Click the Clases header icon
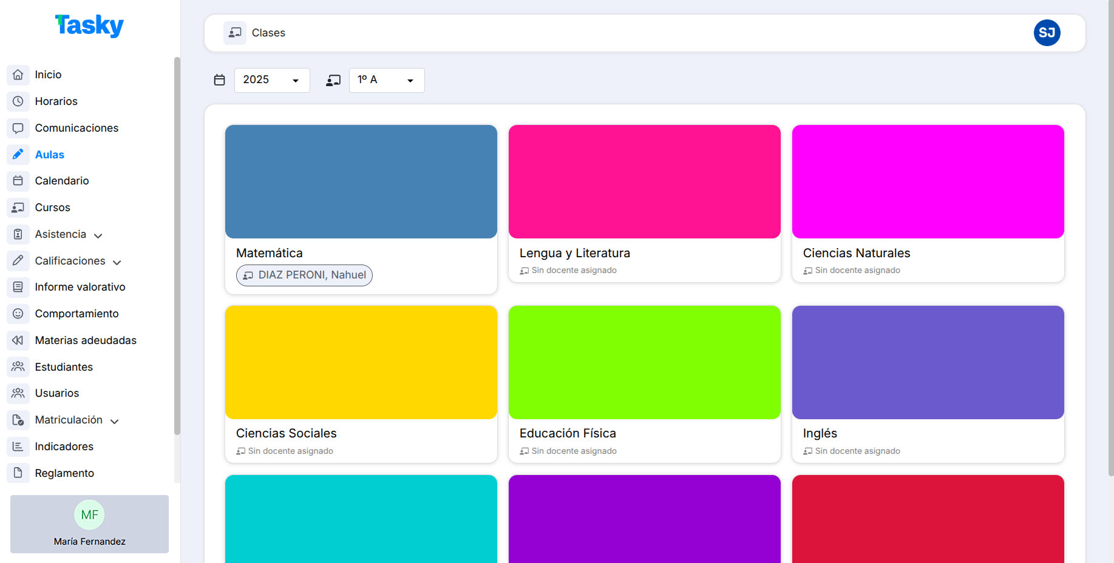Screen dimensions: 1114x563 coord(235,33)
